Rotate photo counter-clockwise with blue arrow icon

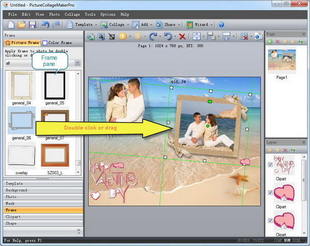coord(168,36)
